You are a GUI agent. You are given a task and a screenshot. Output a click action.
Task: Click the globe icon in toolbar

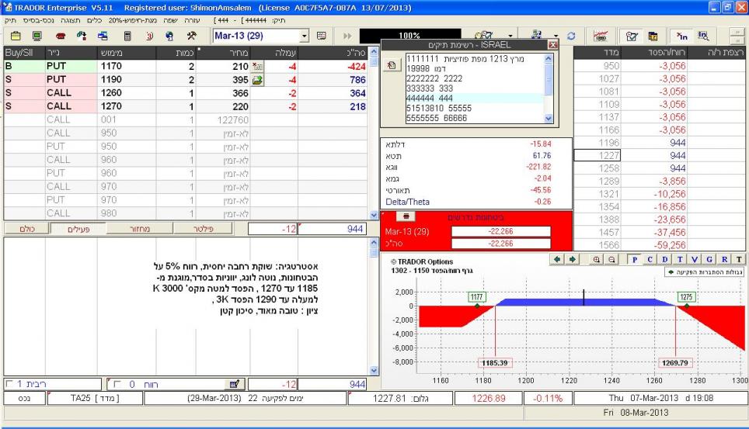(x=169, y=36)
